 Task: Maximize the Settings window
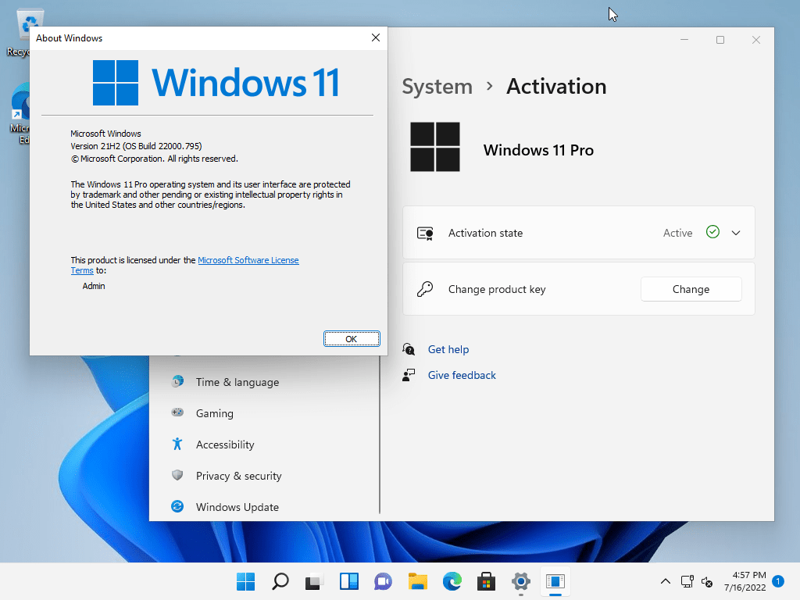(720, 40)
